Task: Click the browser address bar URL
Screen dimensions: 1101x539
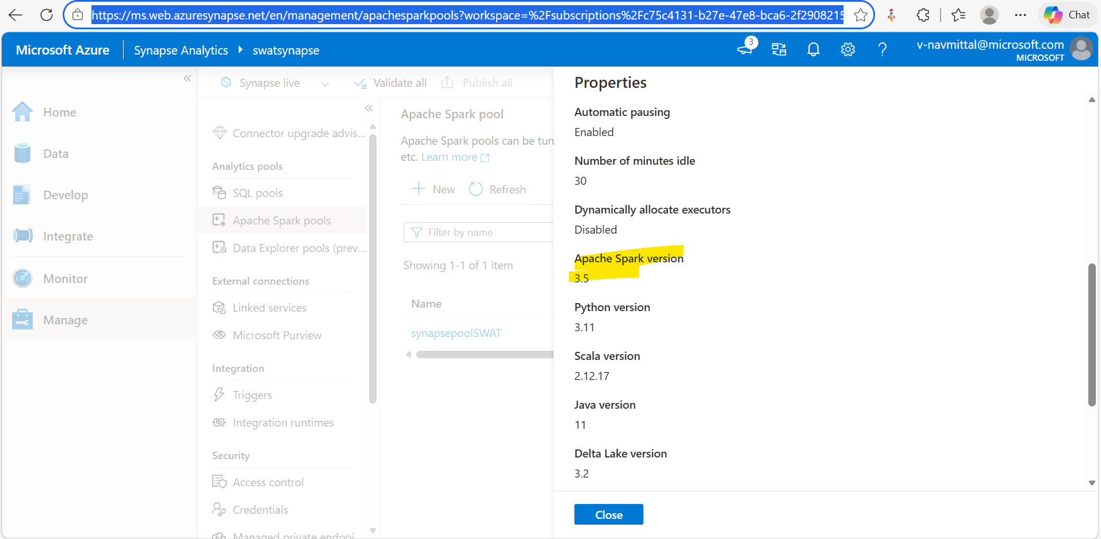Action: click(x=467, y=15)
